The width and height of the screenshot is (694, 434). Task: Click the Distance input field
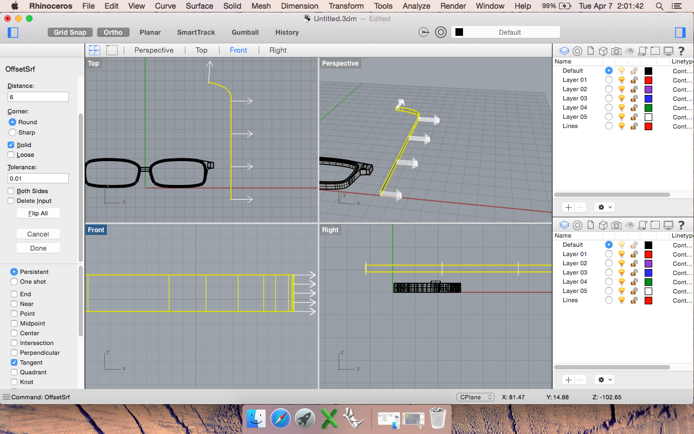(38, 97)
